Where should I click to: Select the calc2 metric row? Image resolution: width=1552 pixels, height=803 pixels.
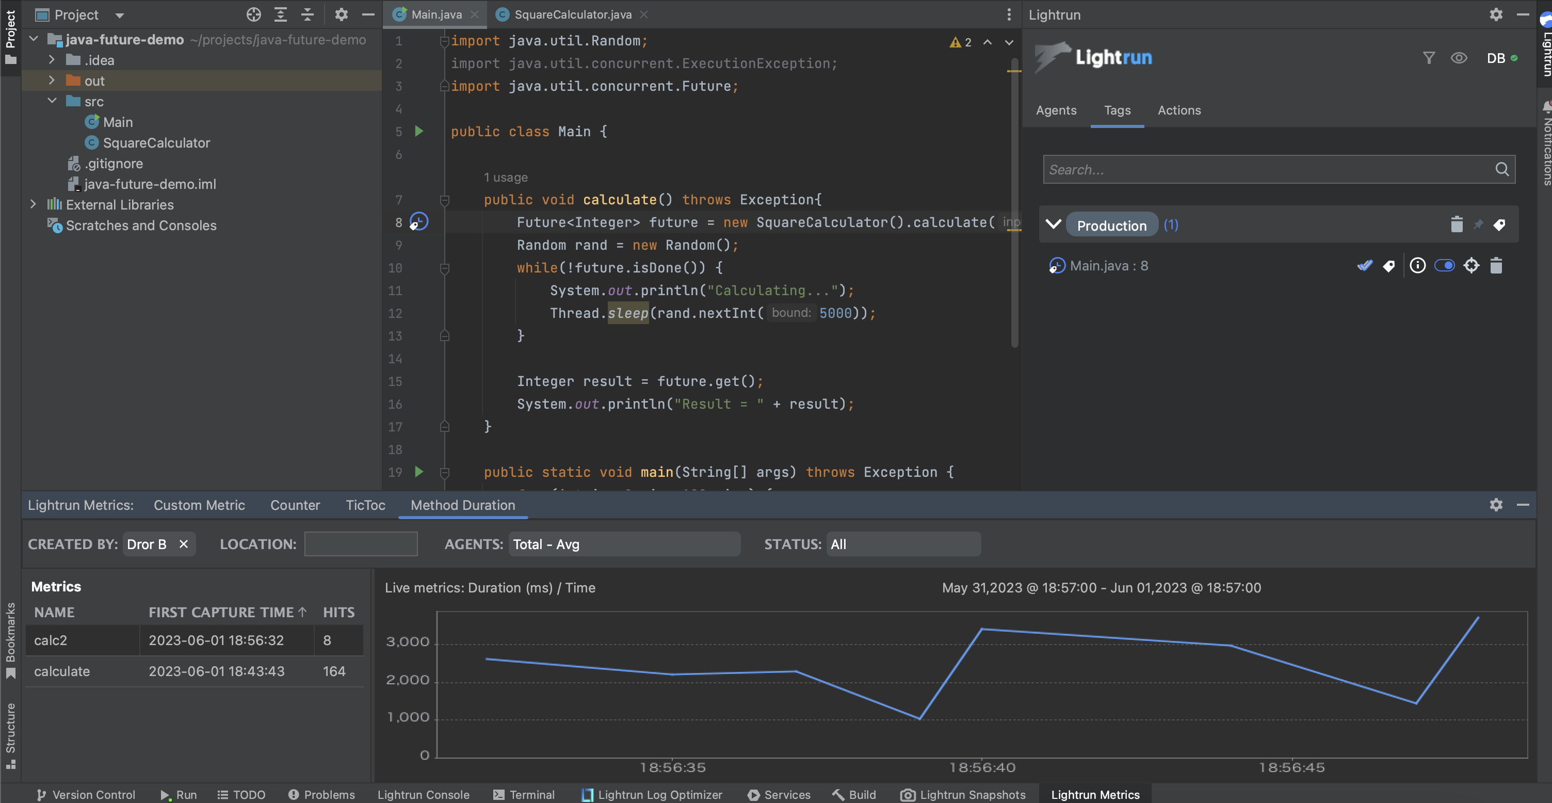point(195,640)
